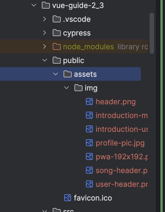Click the .vscode folder icon
Screen dimensions: 165x212
56,19
